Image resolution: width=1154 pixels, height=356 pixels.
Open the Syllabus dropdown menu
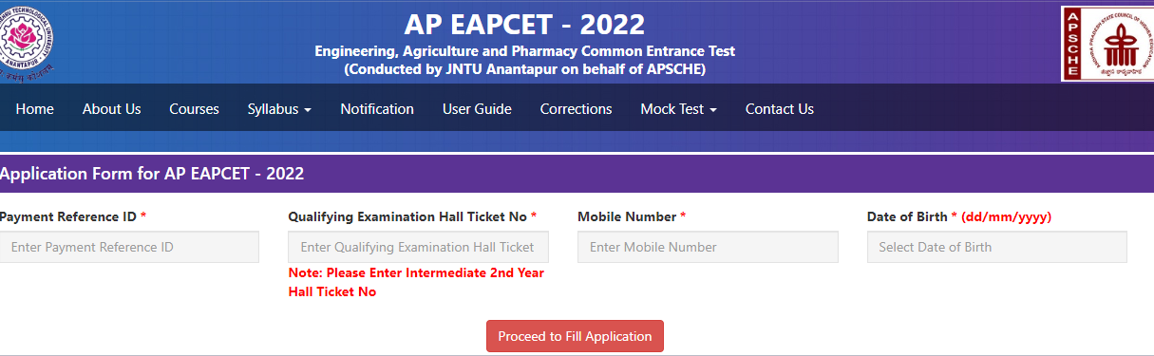(x=279, y=109)
